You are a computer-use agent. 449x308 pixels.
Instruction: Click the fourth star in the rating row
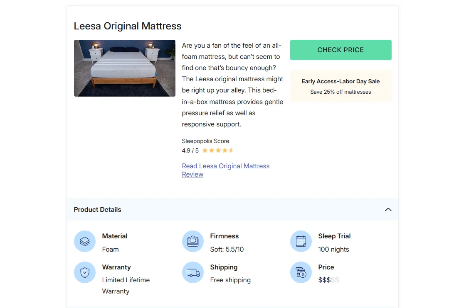pos(224,150)
